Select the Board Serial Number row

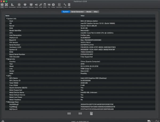click(x=80, y=54)
